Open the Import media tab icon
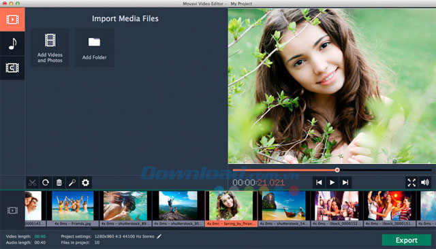 [12, 20]
